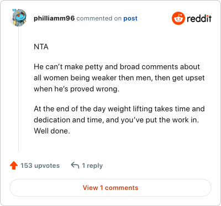Click the "reddit" wordmark text
This screenshot has height=206, width=221.
pyautogui.click(x=199, y=18)
